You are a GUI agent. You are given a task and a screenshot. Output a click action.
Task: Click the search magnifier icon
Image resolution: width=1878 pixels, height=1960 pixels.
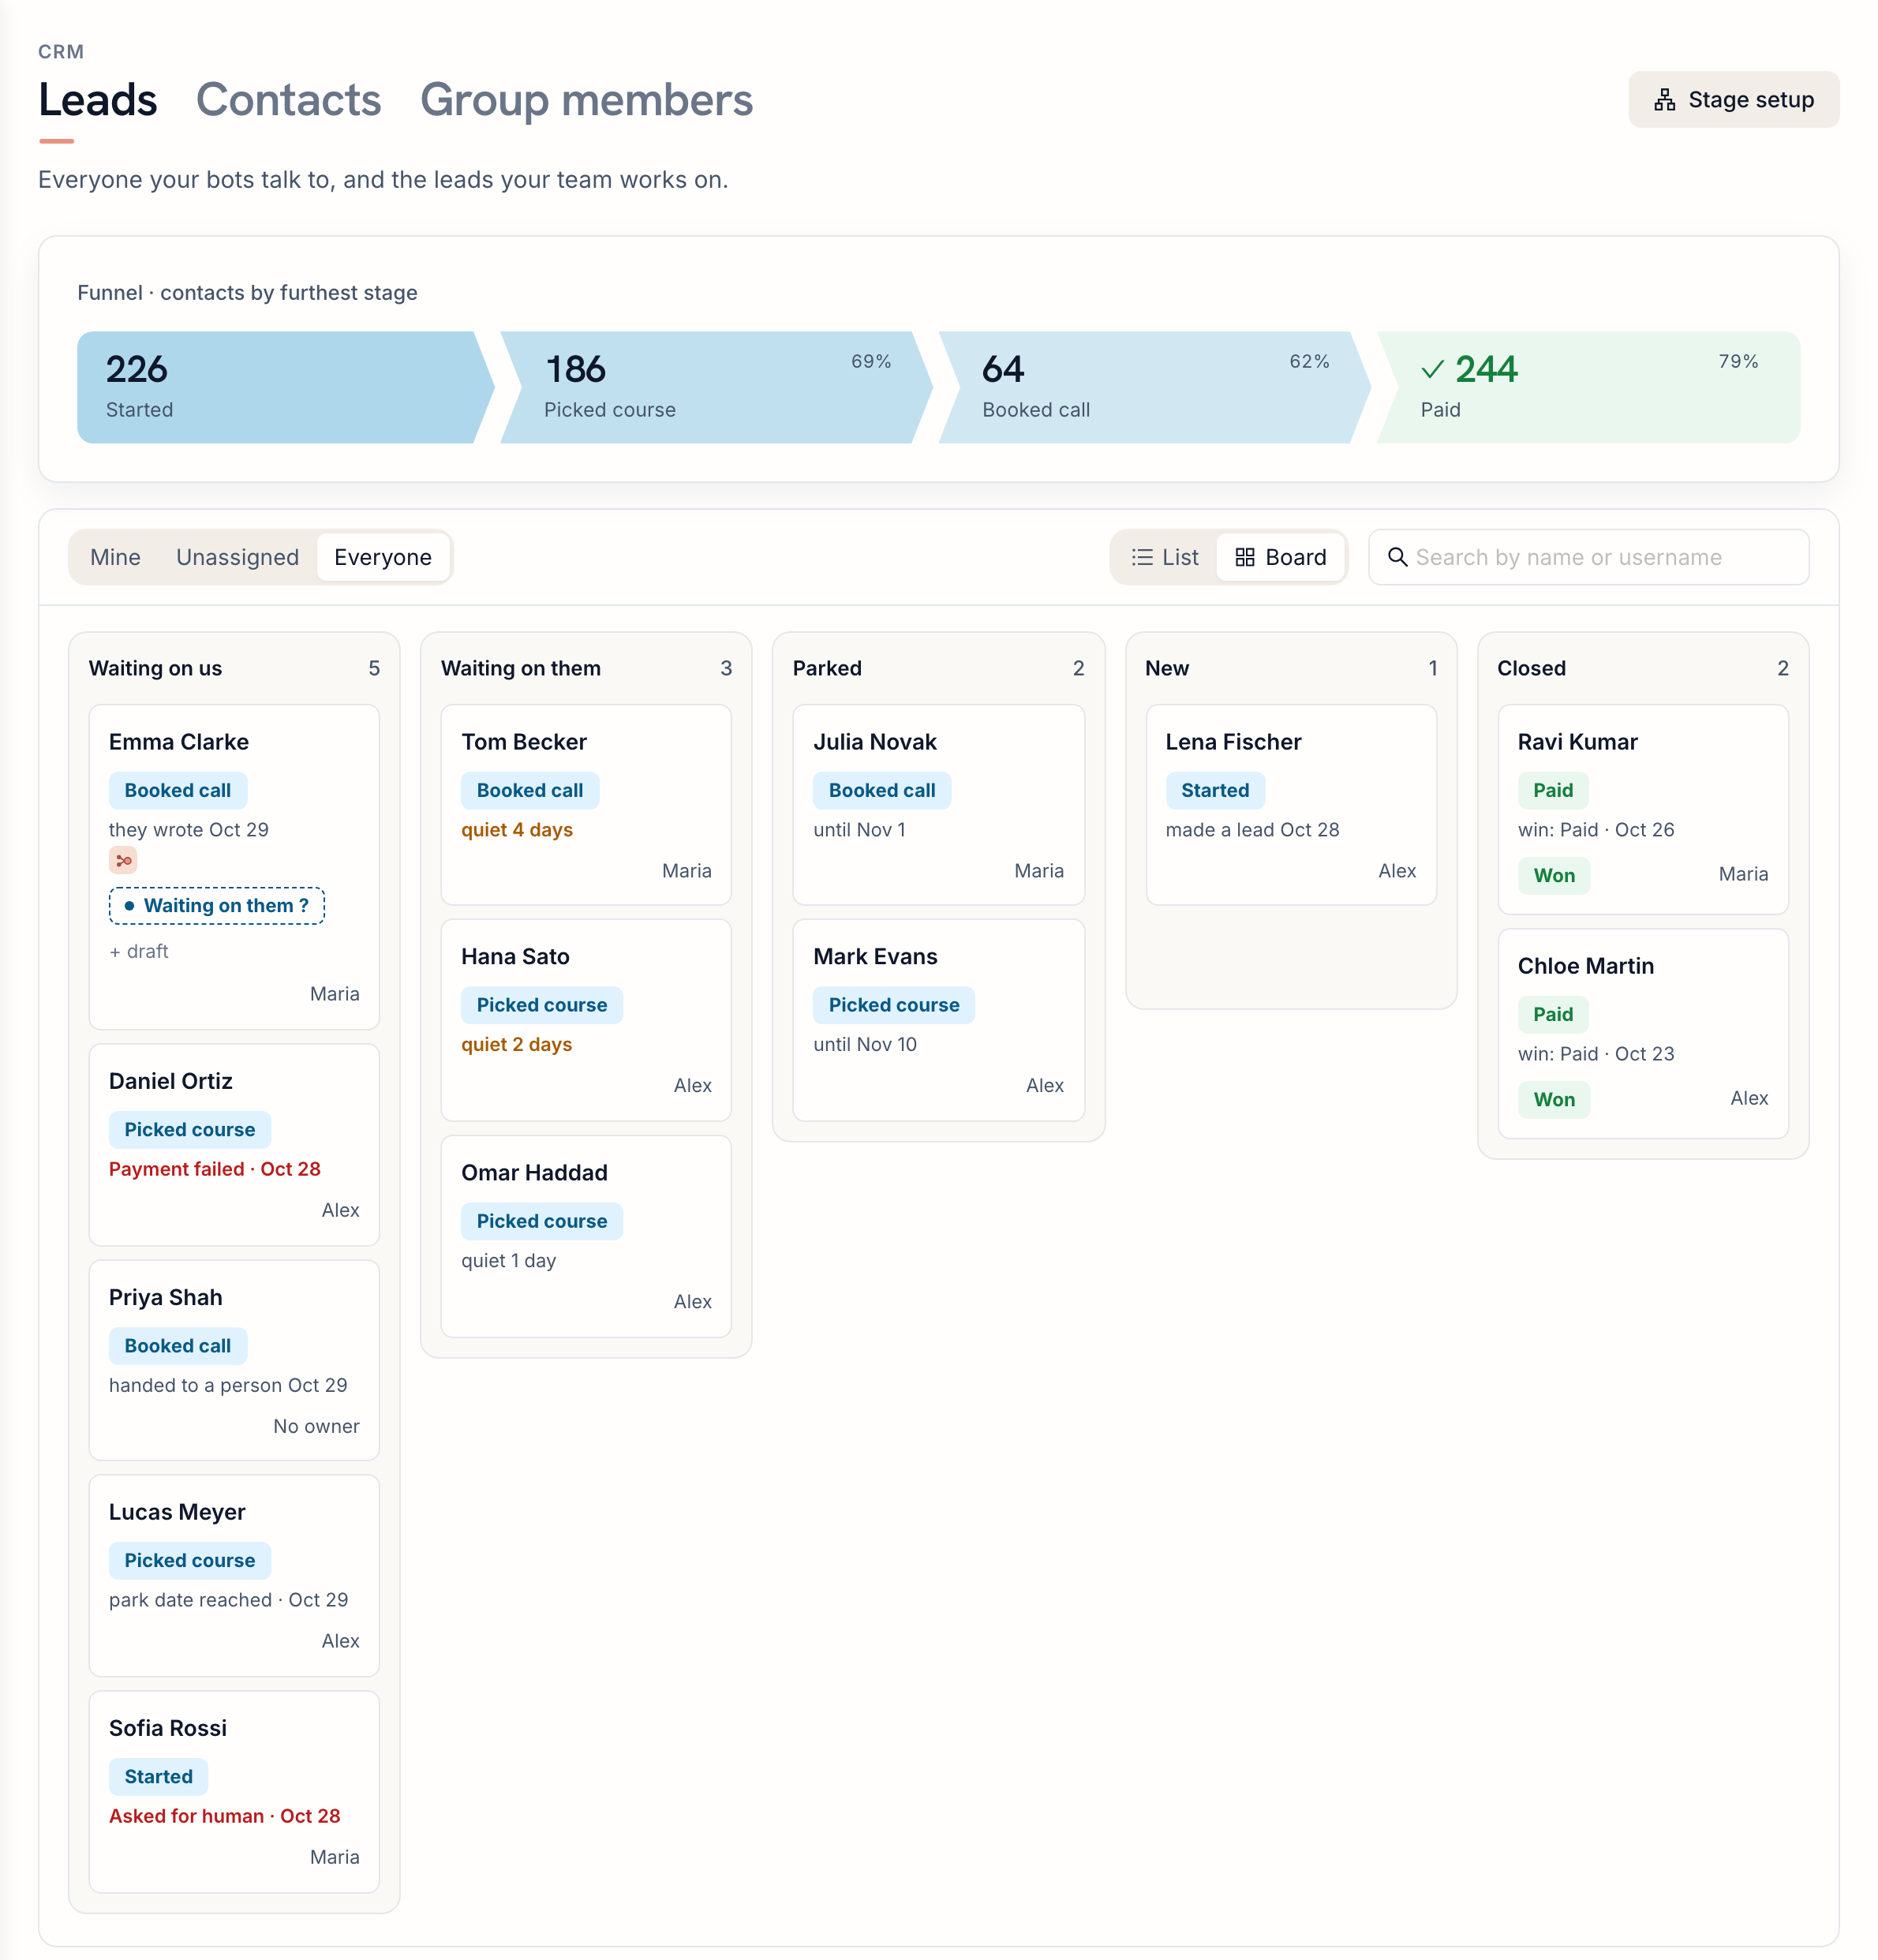click(x=1397, y=557)
